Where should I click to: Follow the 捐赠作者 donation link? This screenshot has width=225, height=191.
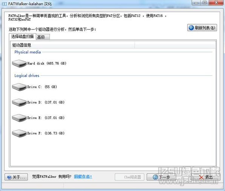tap(83, 177)
